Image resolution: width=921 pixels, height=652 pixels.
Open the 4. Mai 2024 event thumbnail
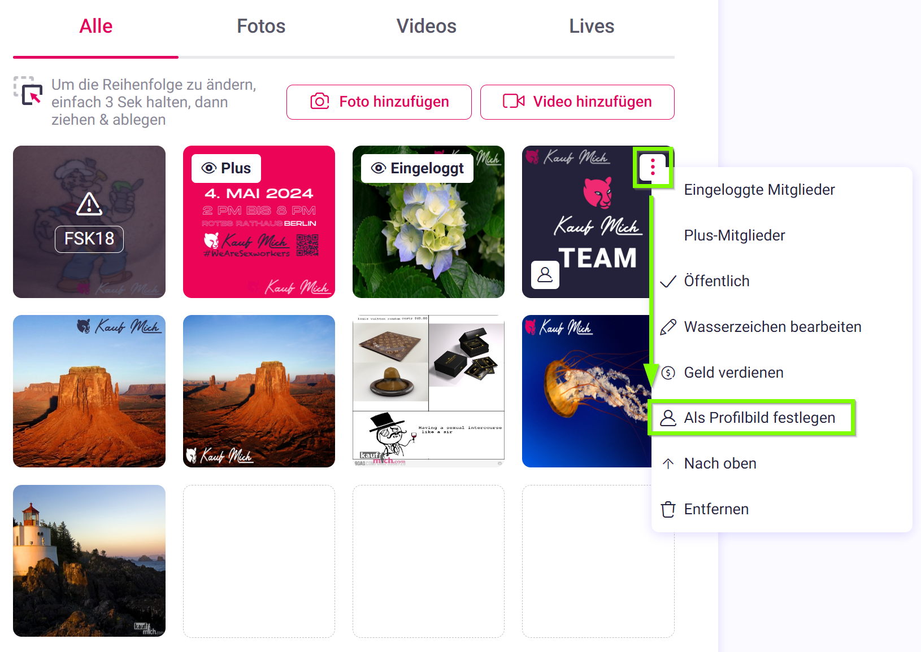259,222
